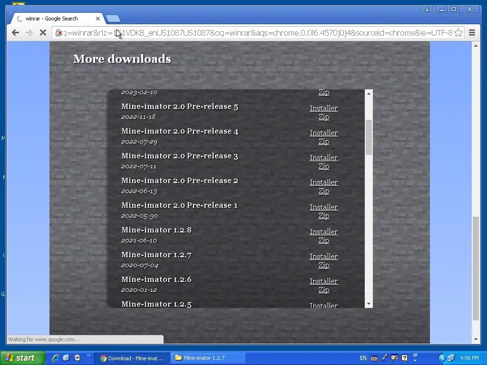This screenshot has height=365, width=487.
Task: Open the Chrome hamburger menu
Action: pyautogui.click(x=472, y=33)
